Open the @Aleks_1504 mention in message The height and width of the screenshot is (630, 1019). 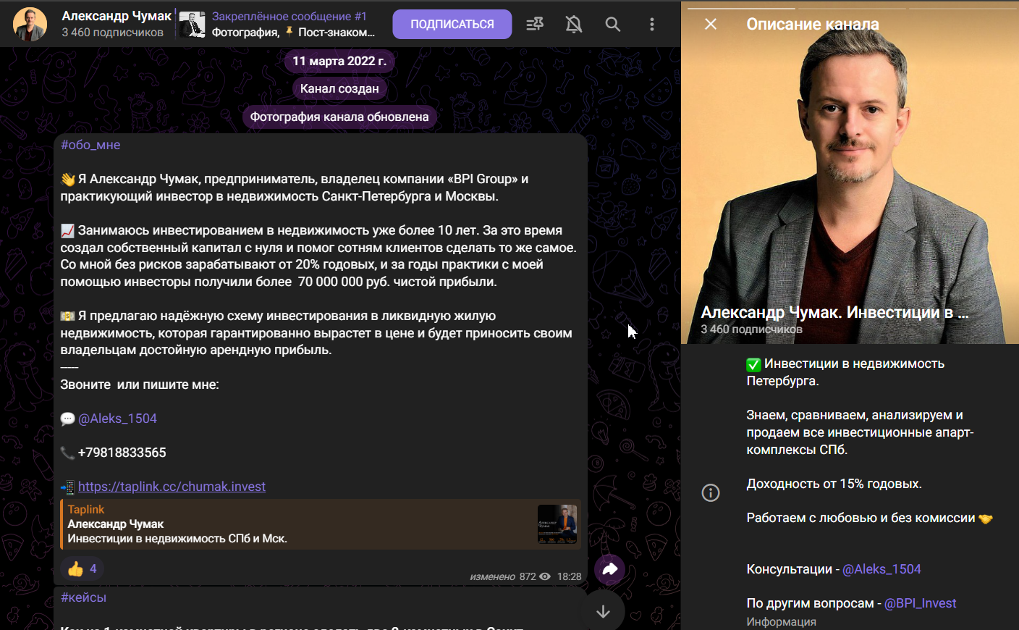point(117,419)
